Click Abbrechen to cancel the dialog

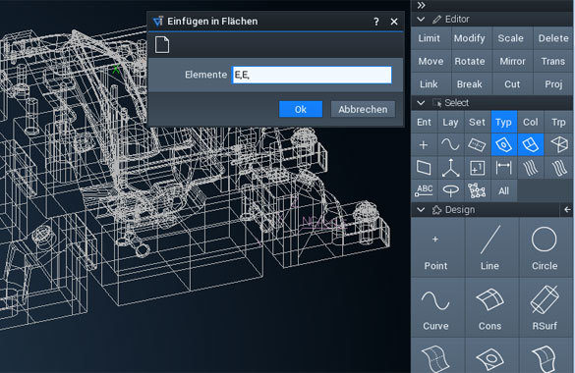[363, 109]
